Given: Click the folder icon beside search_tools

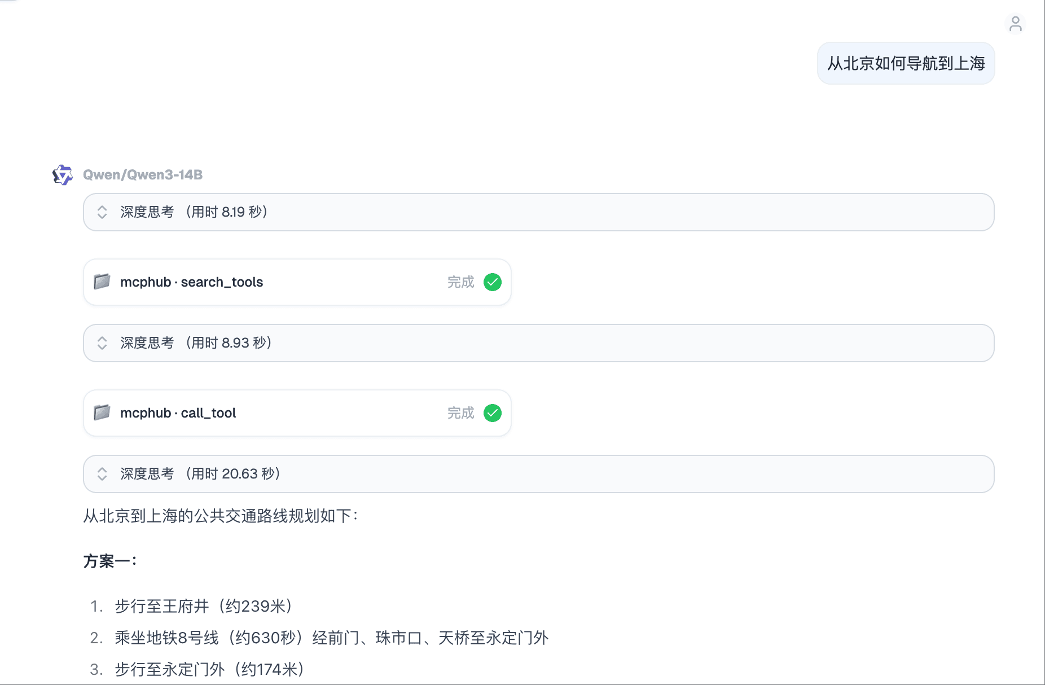Looking at the screenshot, I should tap(102, 282).
